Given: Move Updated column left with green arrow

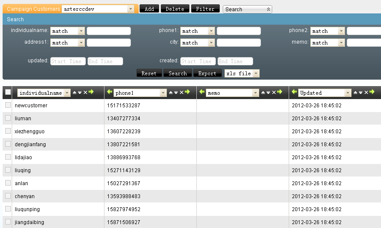Looking at the screenshot, I should point(294,92).
